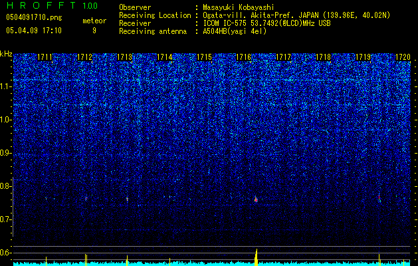Click time marker 1717
This screenshot has height=266, width=418.
(x=283, y=57)
